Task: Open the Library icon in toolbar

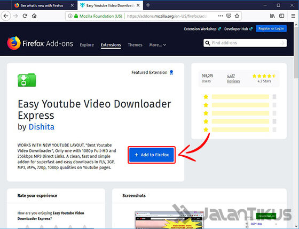Action: tap(272, 16)
